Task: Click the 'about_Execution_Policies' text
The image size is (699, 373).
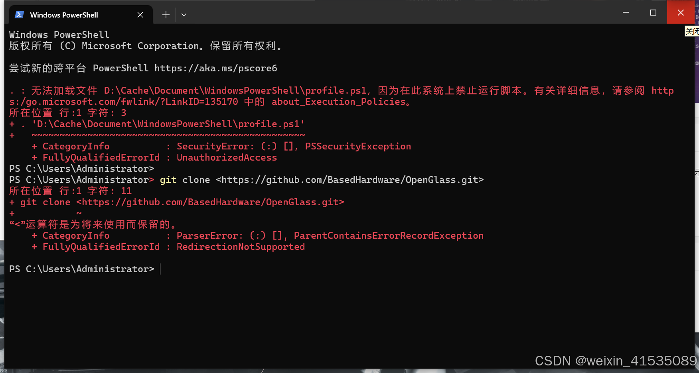Action: point(339,102)
